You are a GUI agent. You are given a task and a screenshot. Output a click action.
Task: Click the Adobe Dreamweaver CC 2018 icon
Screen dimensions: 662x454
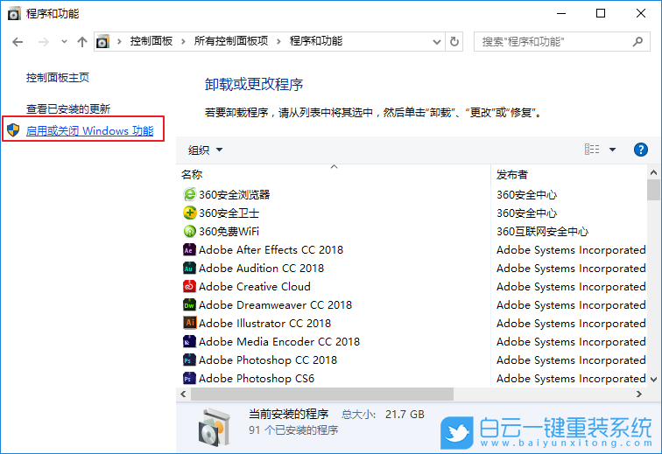coord(189,304)
